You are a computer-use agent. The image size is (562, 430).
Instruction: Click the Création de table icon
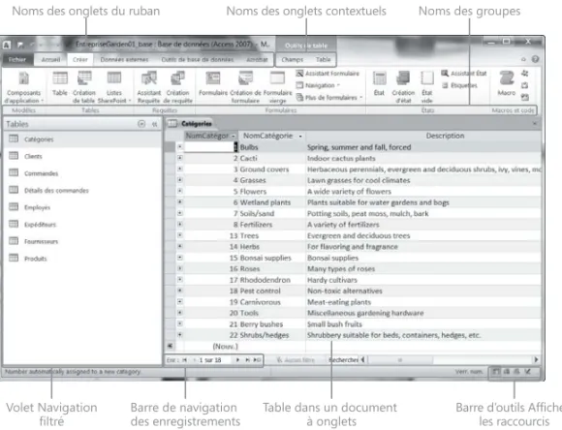tap(84, 87)
